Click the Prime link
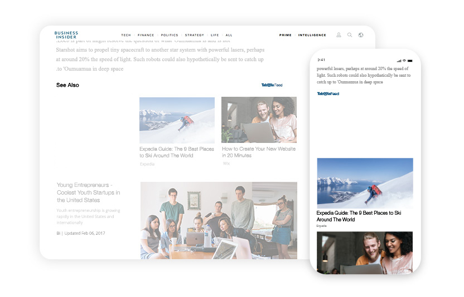464x297 pixels. pos(285,35)
